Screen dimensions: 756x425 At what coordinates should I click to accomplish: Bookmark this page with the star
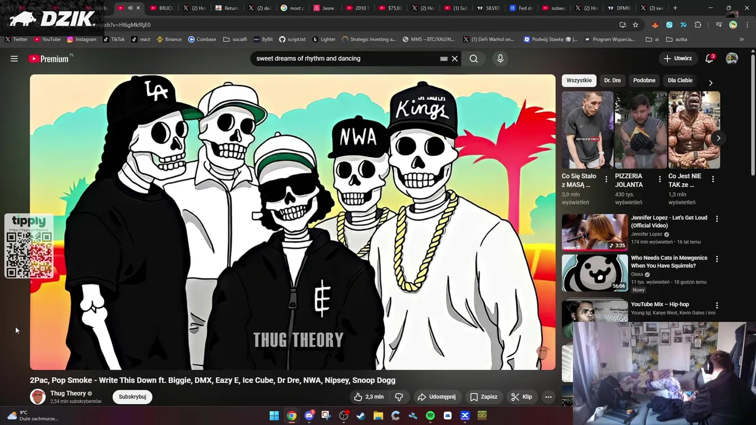pos(636,25)
